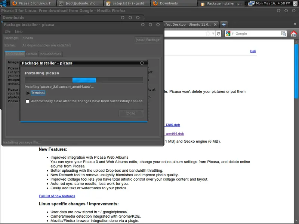The width and height of the screenshot is (299, 224).
Task: Reload the page in Firefox
Action: [x=219, y=34]
